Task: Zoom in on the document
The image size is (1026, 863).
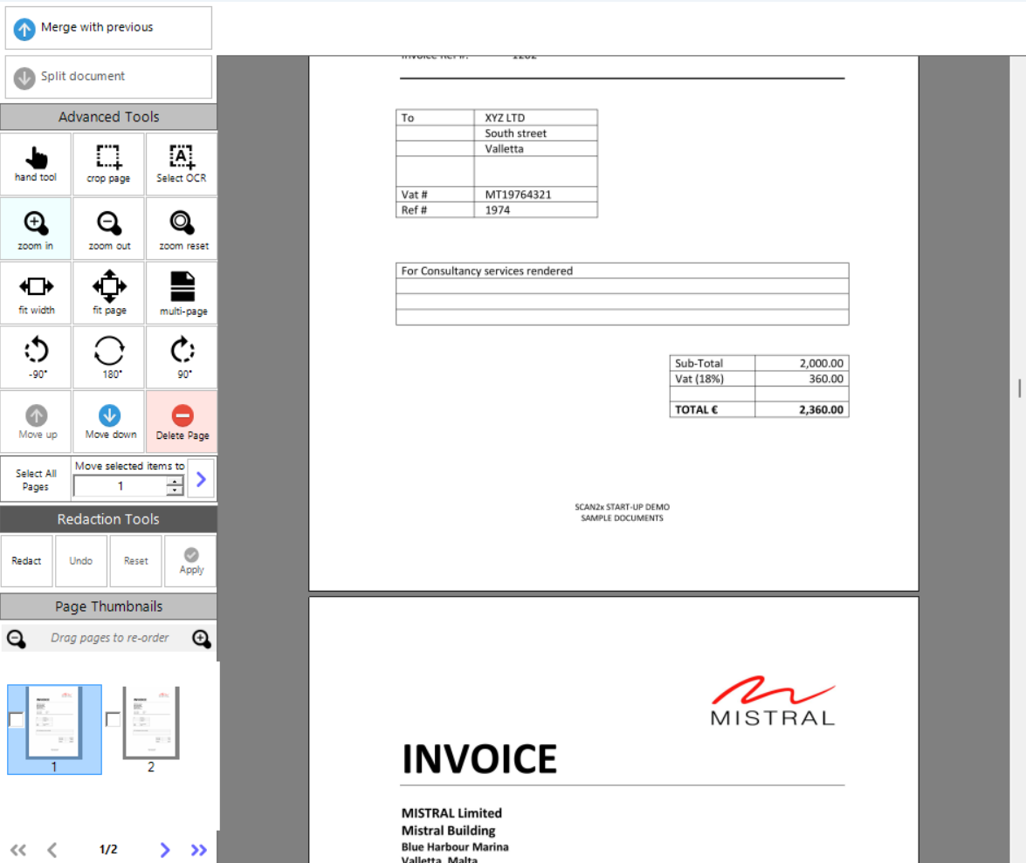Action: tap(36, 229)
